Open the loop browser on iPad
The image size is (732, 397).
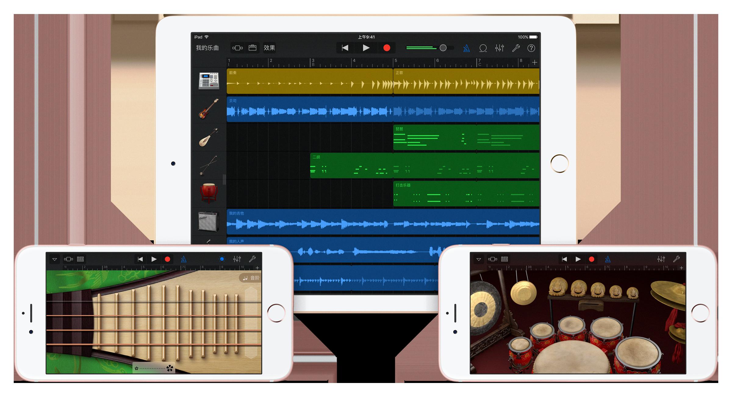click(483, 48)
